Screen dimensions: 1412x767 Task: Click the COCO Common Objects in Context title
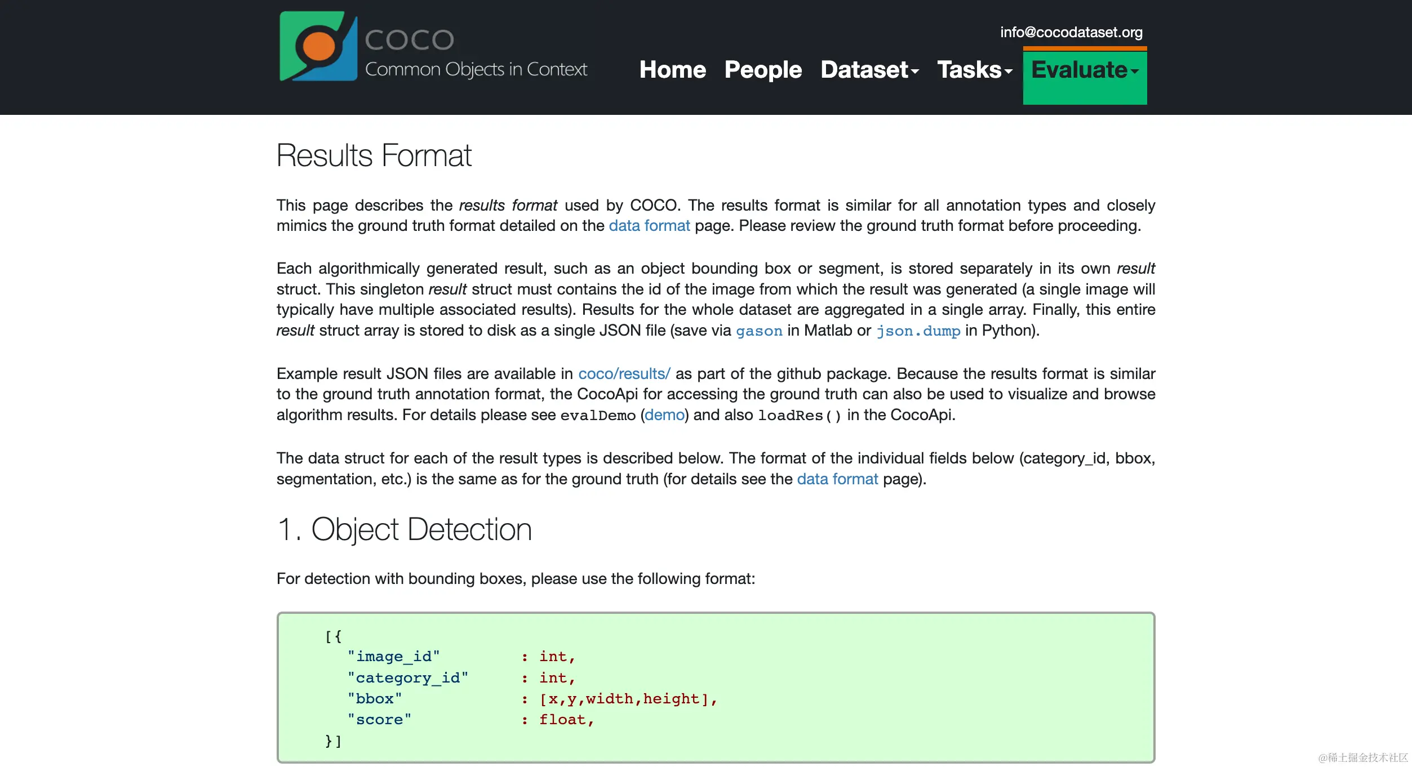(x=476, y=54)
